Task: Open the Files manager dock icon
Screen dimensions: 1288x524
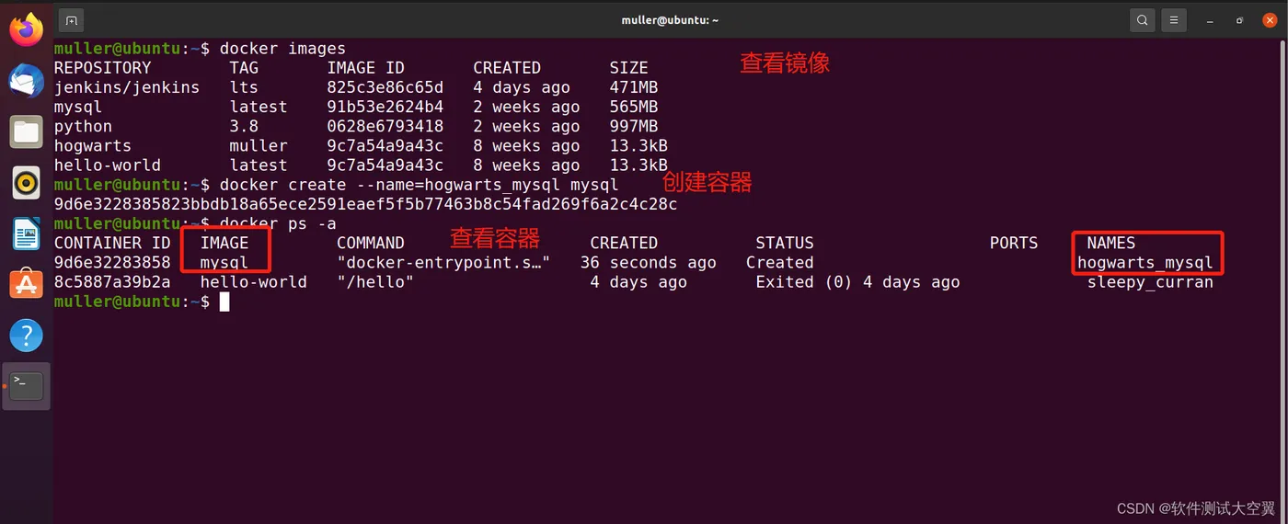Action: 26,132
